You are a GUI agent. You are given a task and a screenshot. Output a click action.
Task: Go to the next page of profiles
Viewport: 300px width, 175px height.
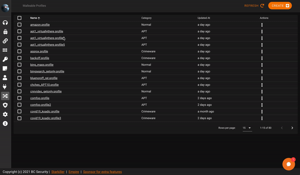coord(292,128)
